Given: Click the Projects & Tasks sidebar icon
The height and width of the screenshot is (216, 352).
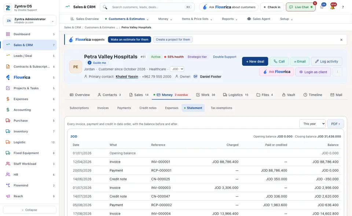Looking at the screenshot, I should click(x=8, y=88).
